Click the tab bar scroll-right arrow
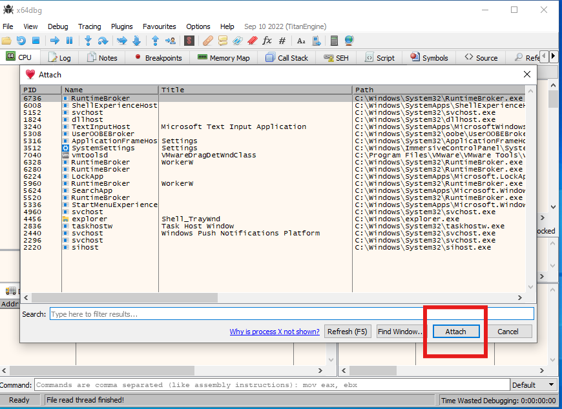 pyautogui.click(x=553, y=56)
